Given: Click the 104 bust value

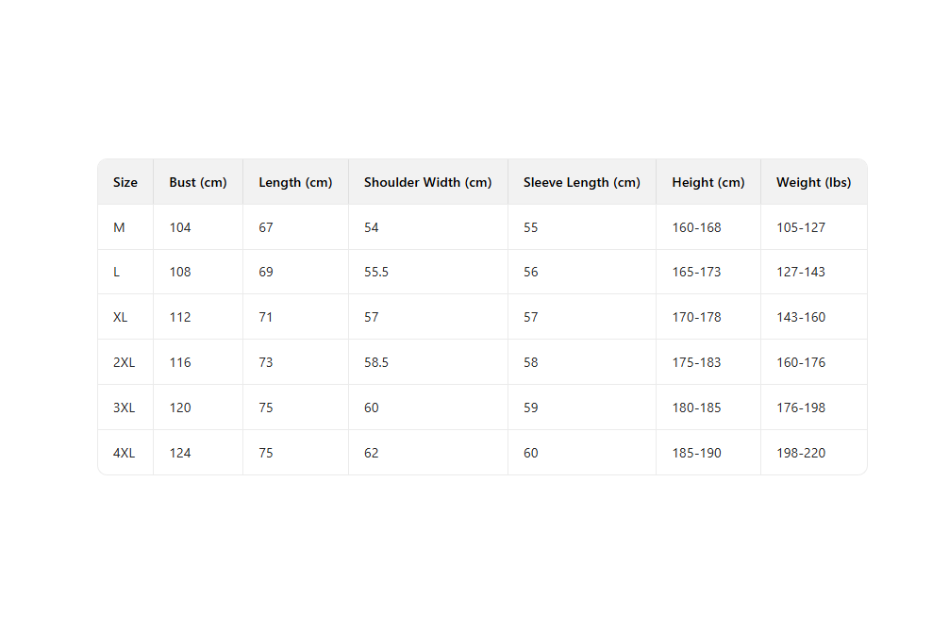Looking at the screenshot, I should (180, 227).
